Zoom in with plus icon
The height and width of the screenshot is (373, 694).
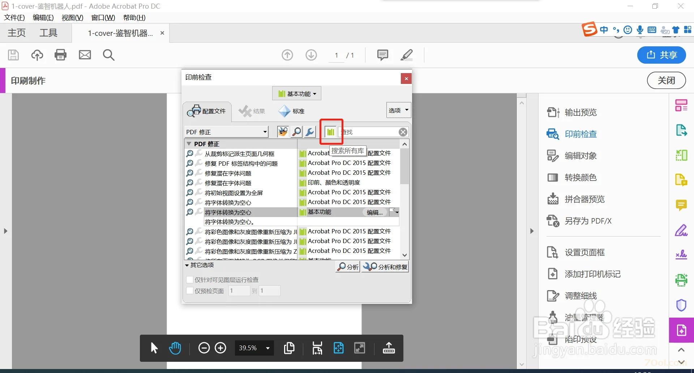pos(220,348)
